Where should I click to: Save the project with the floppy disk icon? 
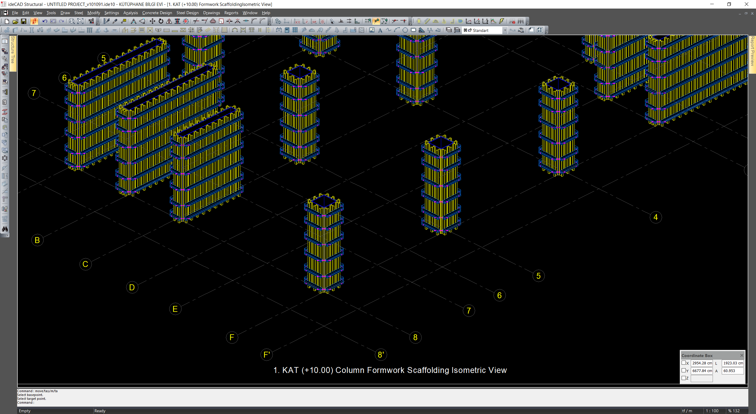click(24, 21)
